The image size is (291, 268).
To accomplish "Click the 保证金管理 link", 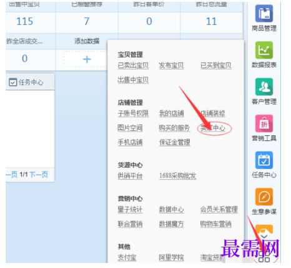I will pos(175,142).
